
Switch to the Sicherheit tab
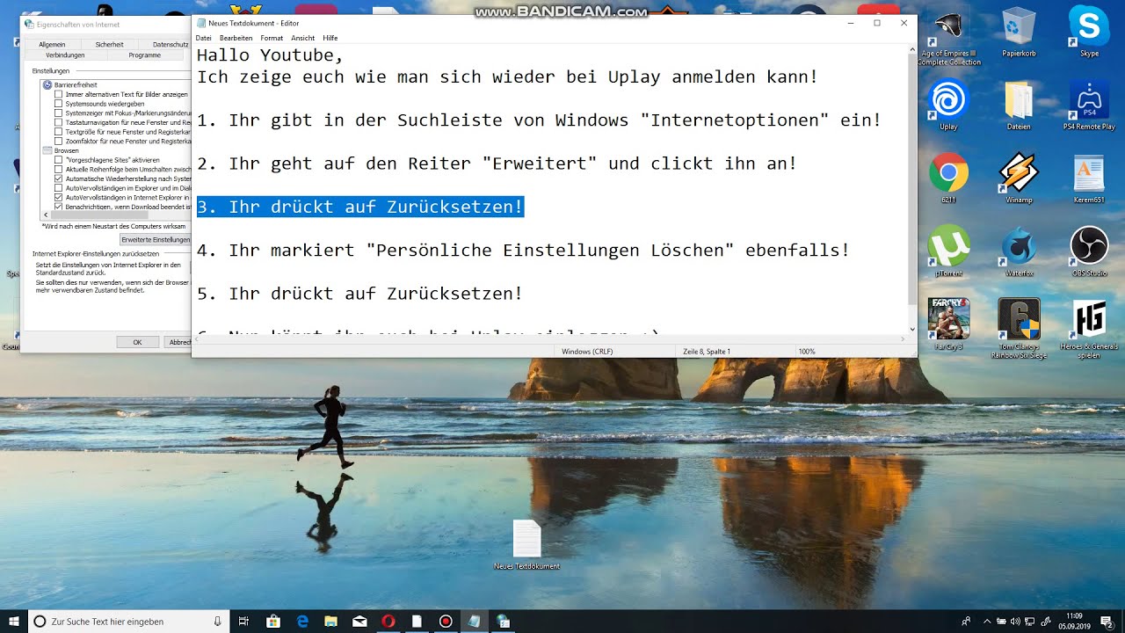pyautogui.click(x=110, y=44)
